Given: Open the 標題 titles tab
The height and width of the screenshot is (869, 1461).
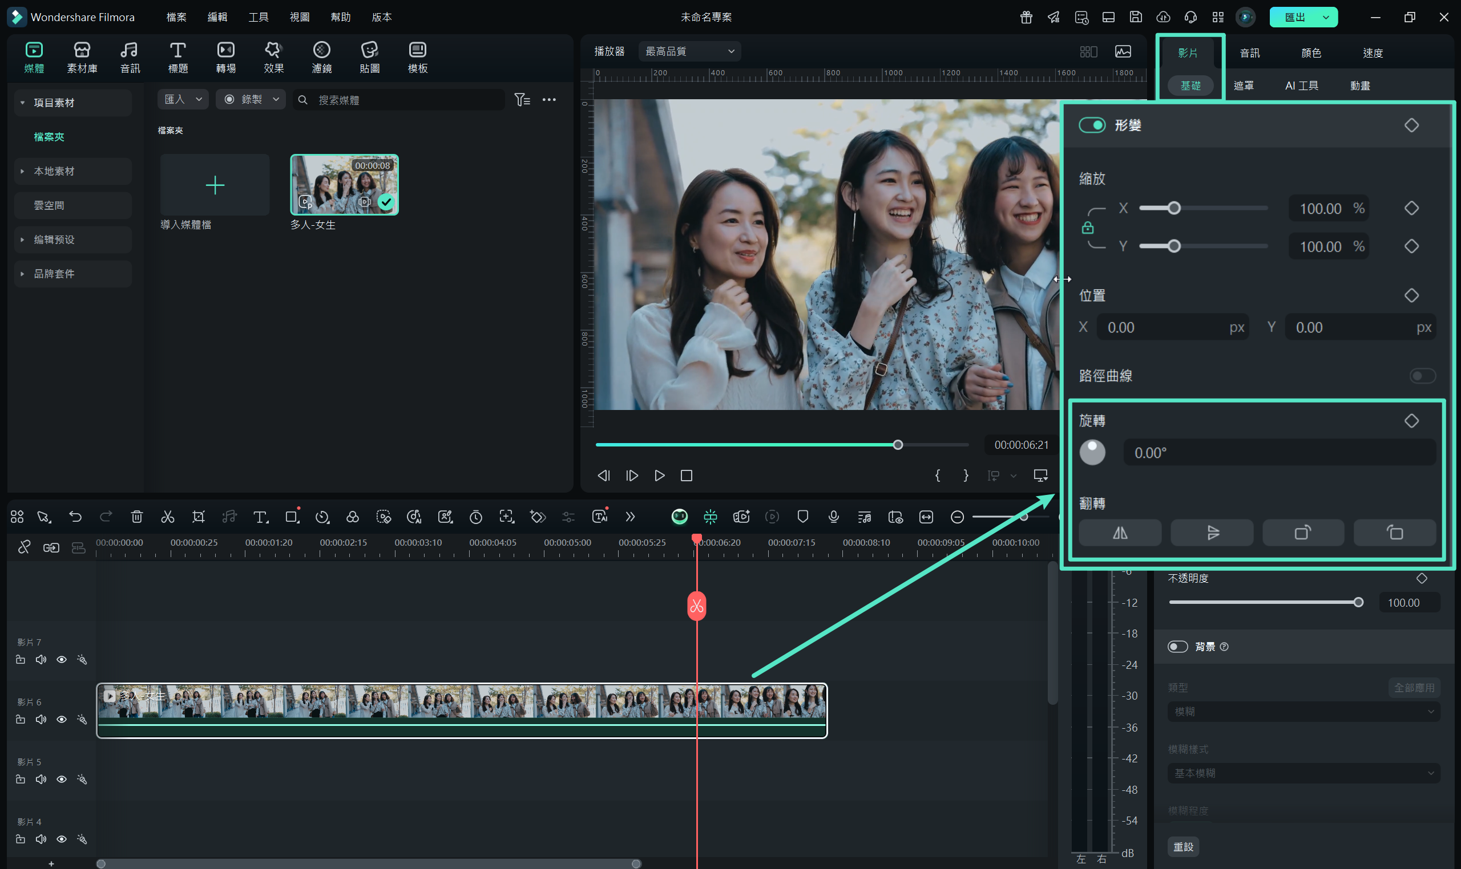Looking at the screenshot, I should coord(177,58).
